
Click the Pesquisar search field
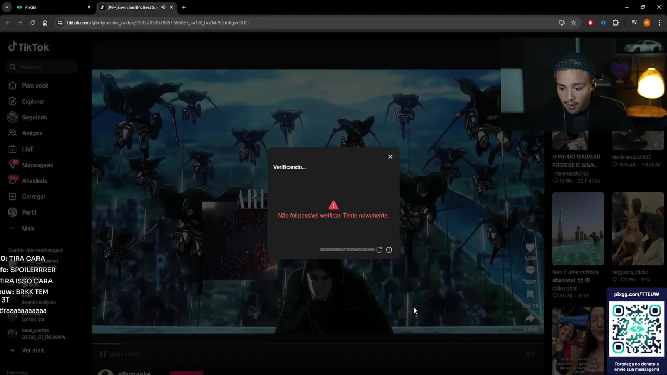(43, 67)
